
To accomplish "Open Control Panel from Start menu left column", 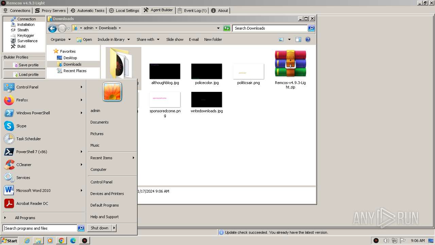I will point(43,87).
